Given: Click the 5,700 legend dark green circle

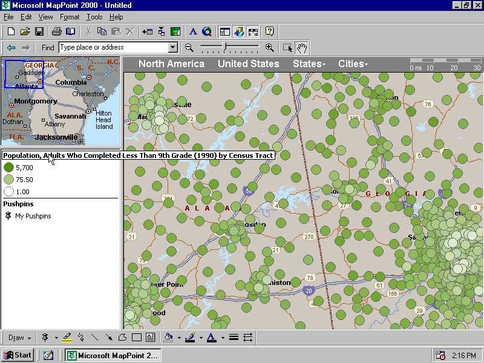Looking at the screenshot, I should click(8, 168).
